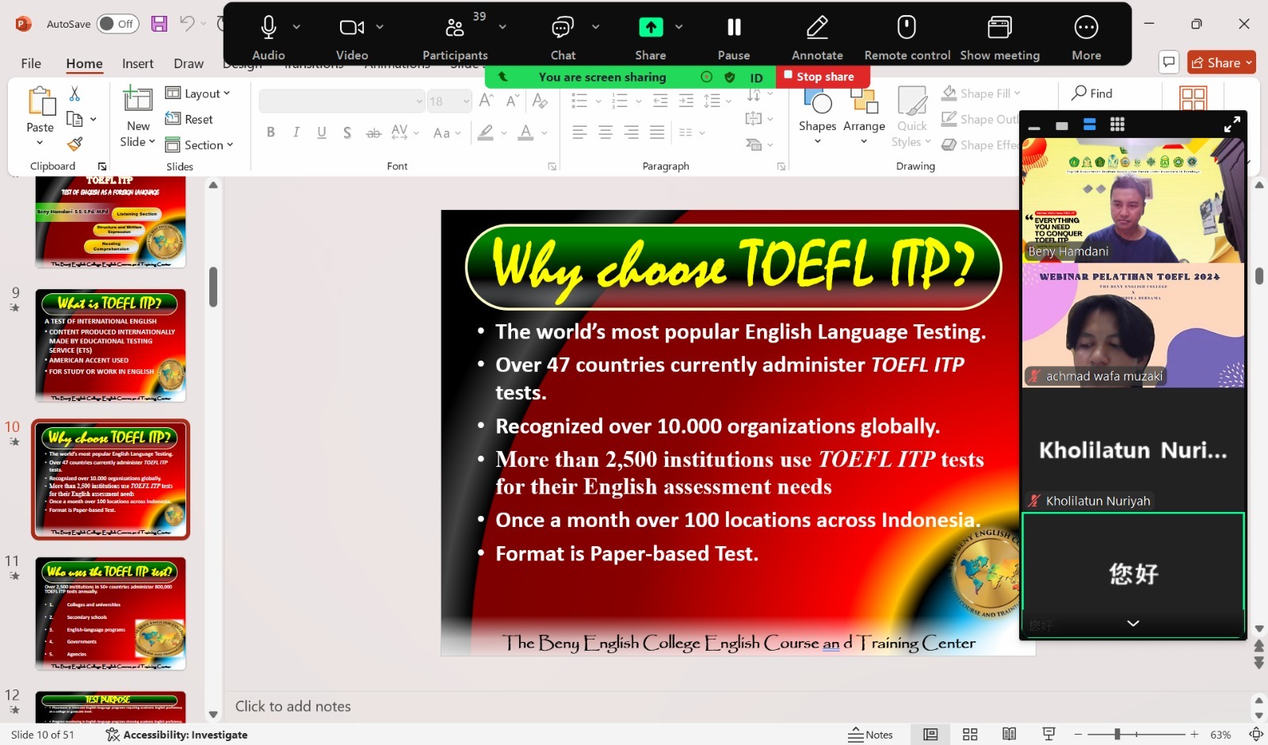Expand the Section dropdown
The width and height of the screenshot is (1268, 745).
pos(200,145)
